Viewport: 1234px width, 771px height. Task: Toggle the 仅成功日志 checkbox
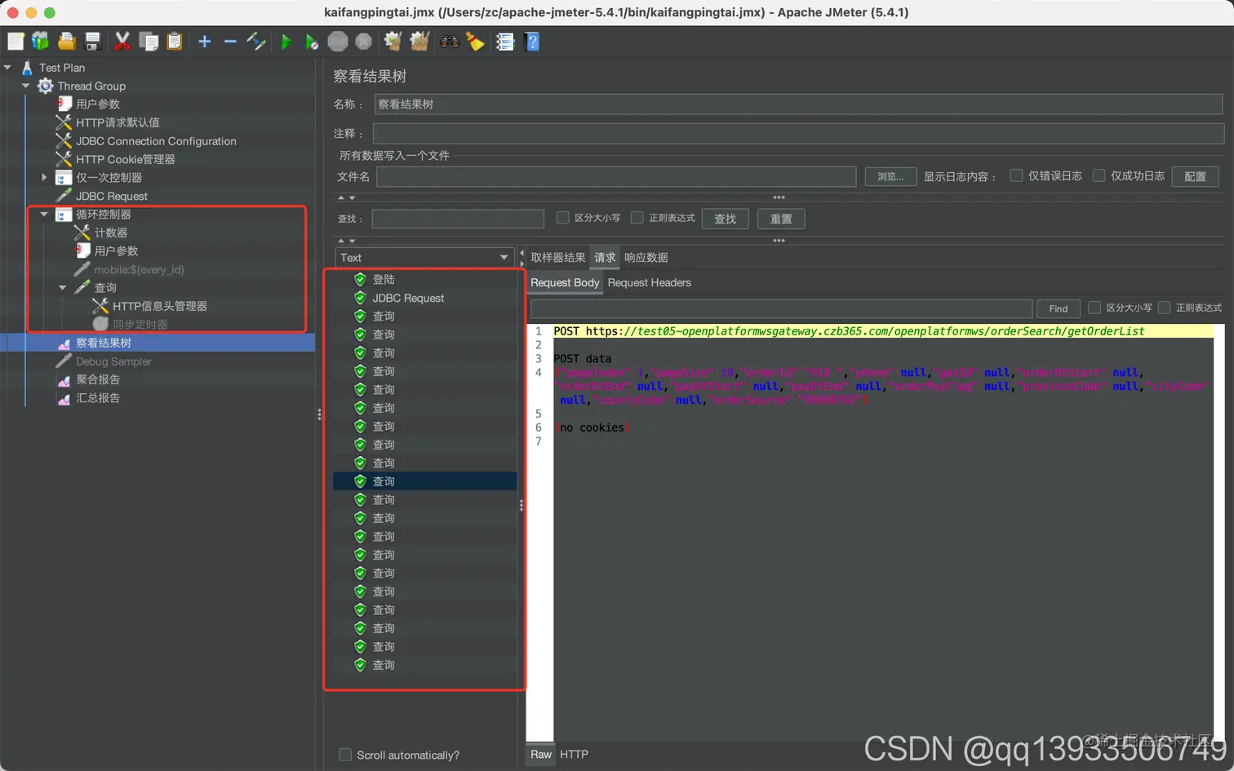pos(1099,175)
